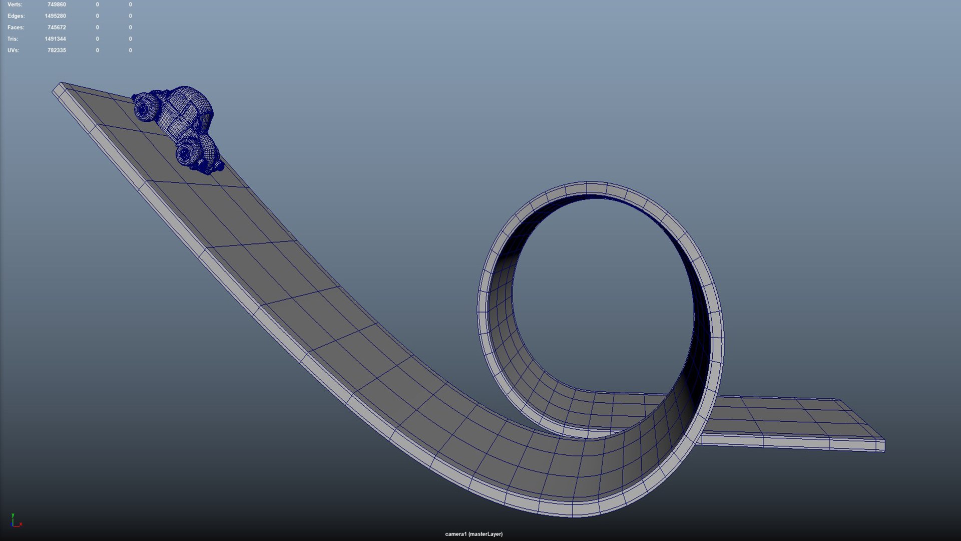Click the UVs label in the HUD
The height and width of the screenshot is (541, 961).
click(13, 51)
